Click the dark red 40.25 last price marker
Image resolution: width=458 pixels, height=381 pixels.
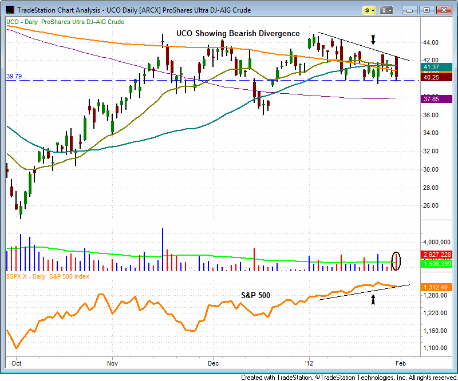point(436,77)
